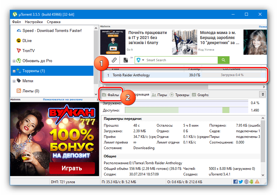Click the Расположение path E:\Папка\Tomb Raider Anthology
Viewport: 277px width, 195px height.
click(x=156, y=163)
